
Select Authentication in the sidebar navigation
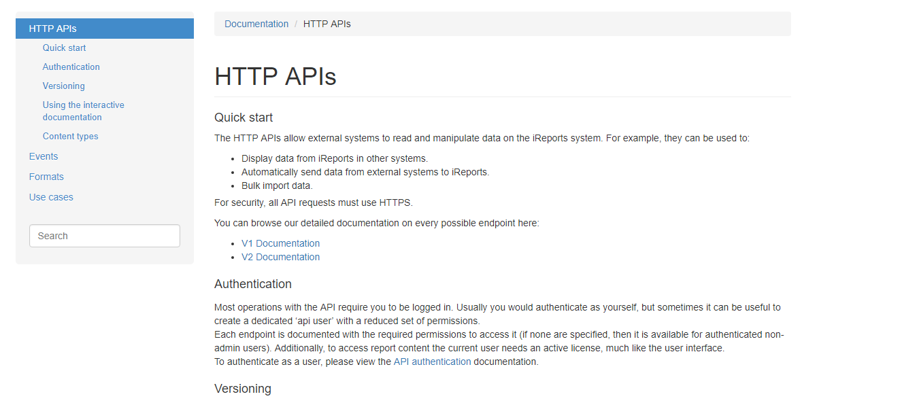coord(71,67)
